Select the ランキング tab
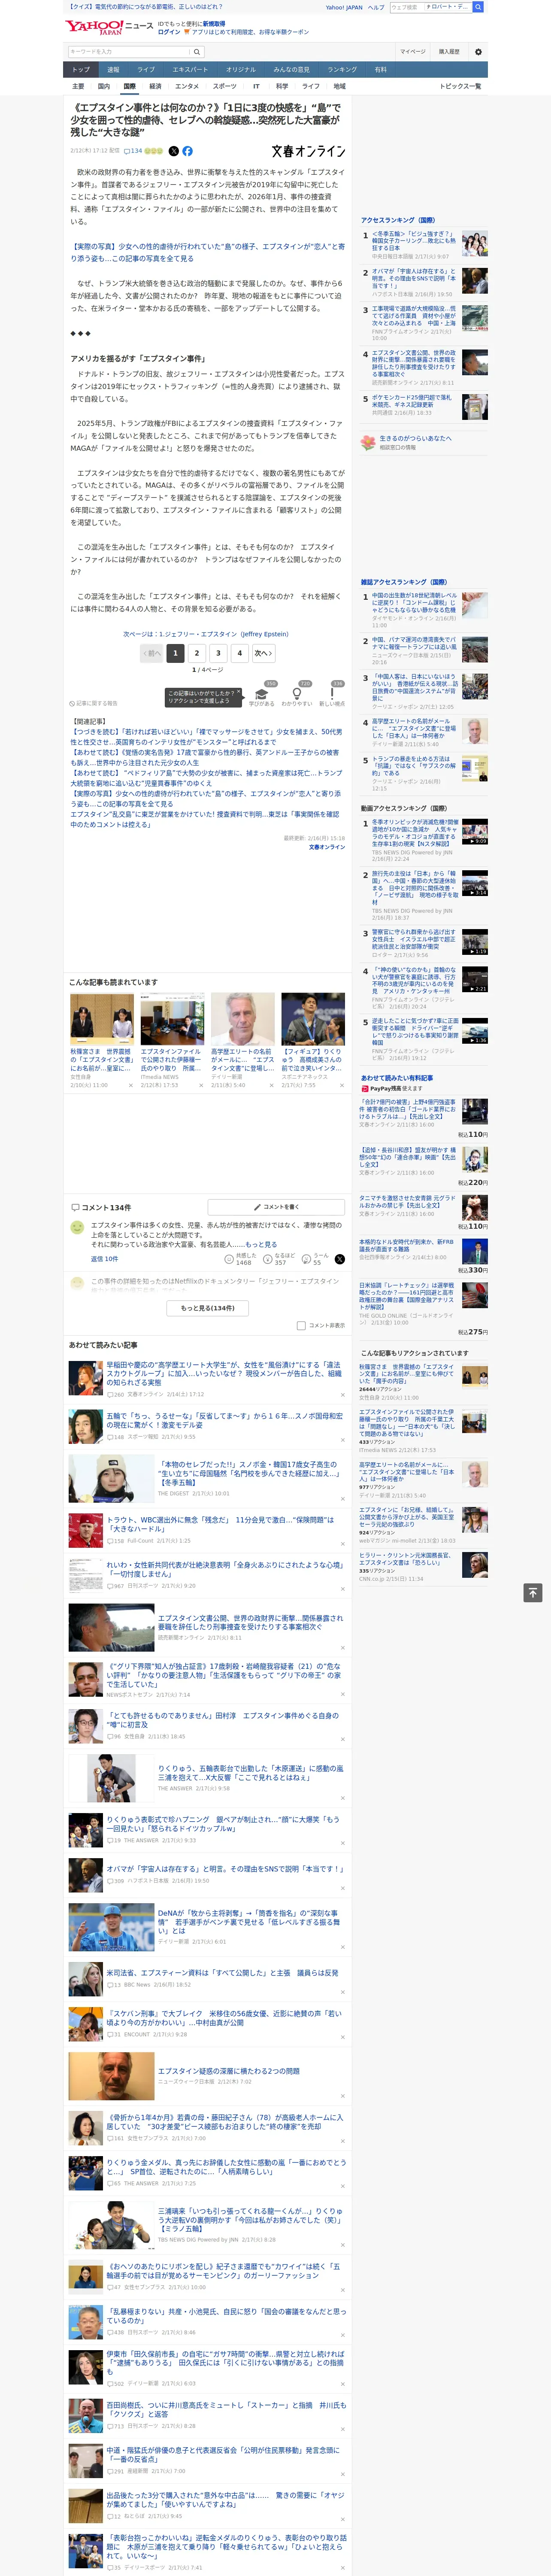 [x=342, y=69]
